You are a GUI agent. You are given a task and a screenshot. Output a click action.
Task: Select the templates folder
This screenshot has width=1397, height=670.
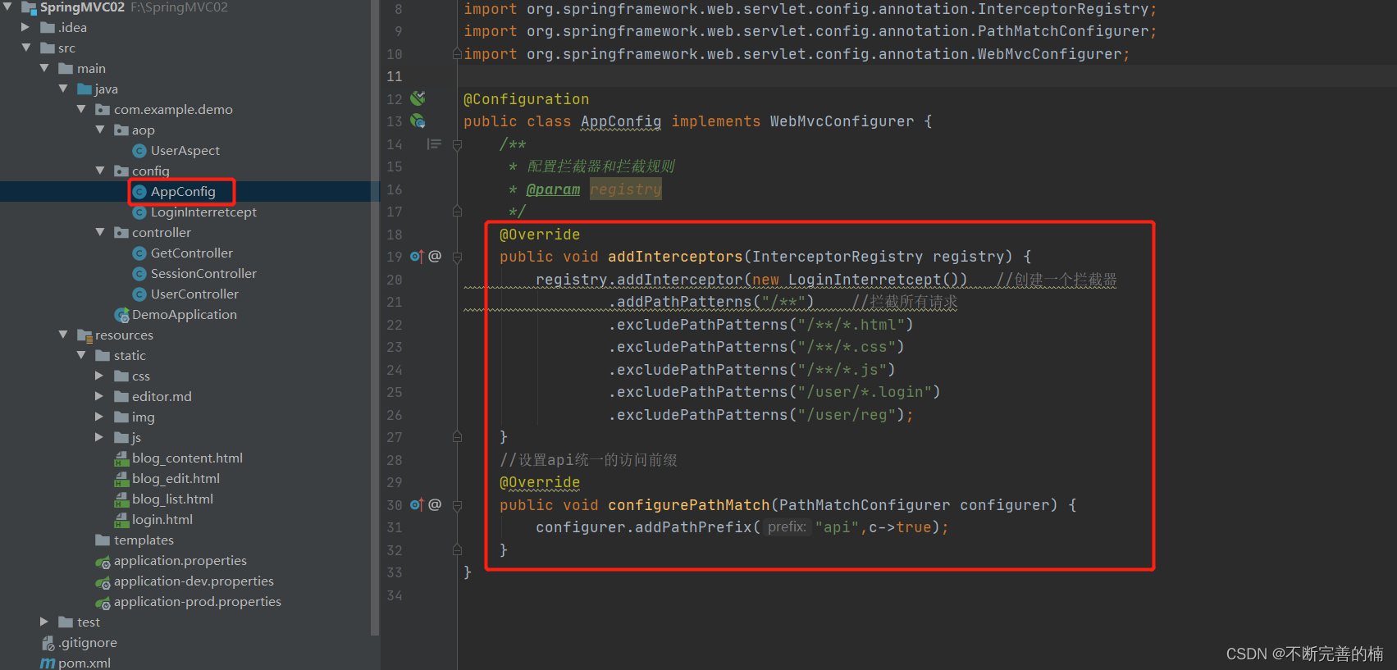tap(144, 540)
